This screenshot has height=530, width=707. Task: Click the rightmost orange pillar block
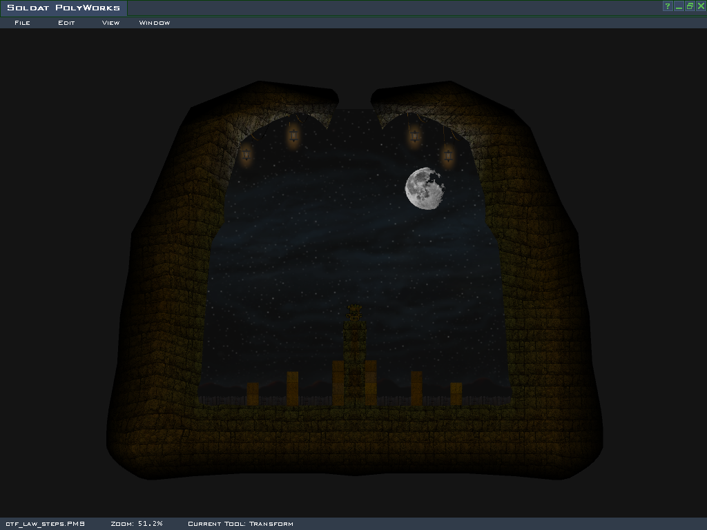pyautogui.click(x=456, y=393)
